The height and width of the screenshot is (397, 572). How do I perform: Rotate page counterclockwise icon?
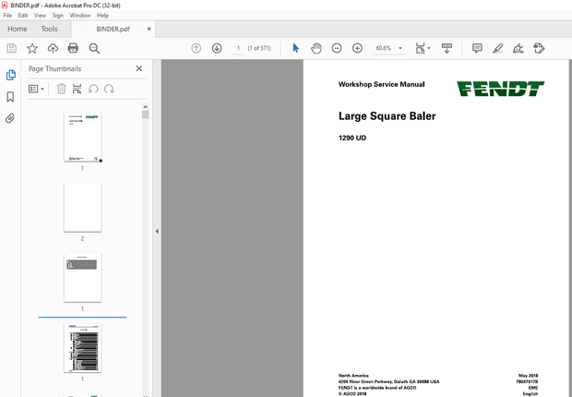tap(93, 89)
